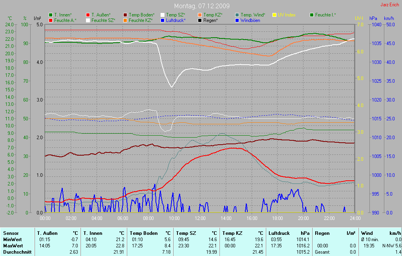The height and width of the screenshot is (256, 402).
Task: Click the chart title Montag, 07.12.2009
Action: [202, 6]
